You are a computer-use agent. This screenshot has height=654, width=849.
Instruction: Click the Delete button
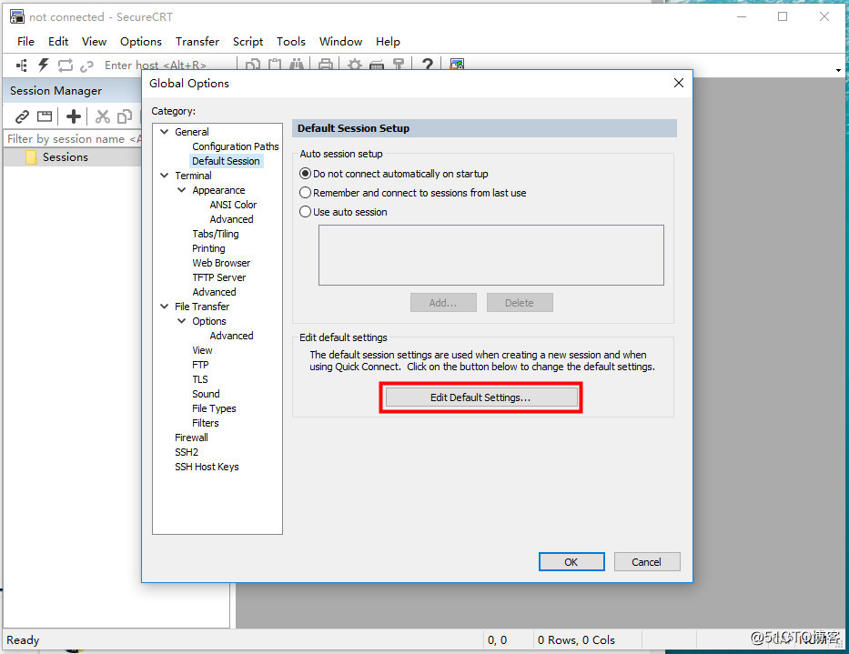[520, 303]
